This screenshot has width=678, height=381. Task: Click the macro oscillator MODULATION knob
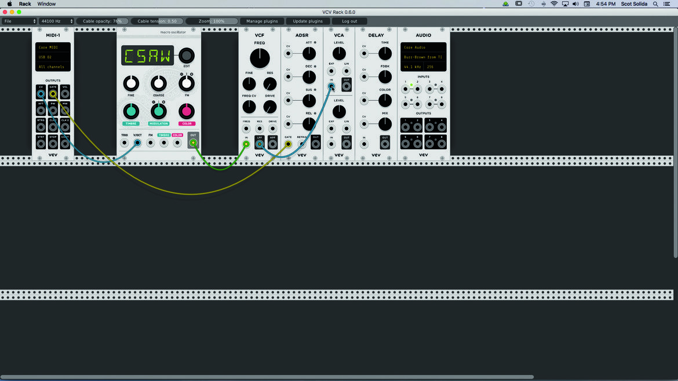159,111
